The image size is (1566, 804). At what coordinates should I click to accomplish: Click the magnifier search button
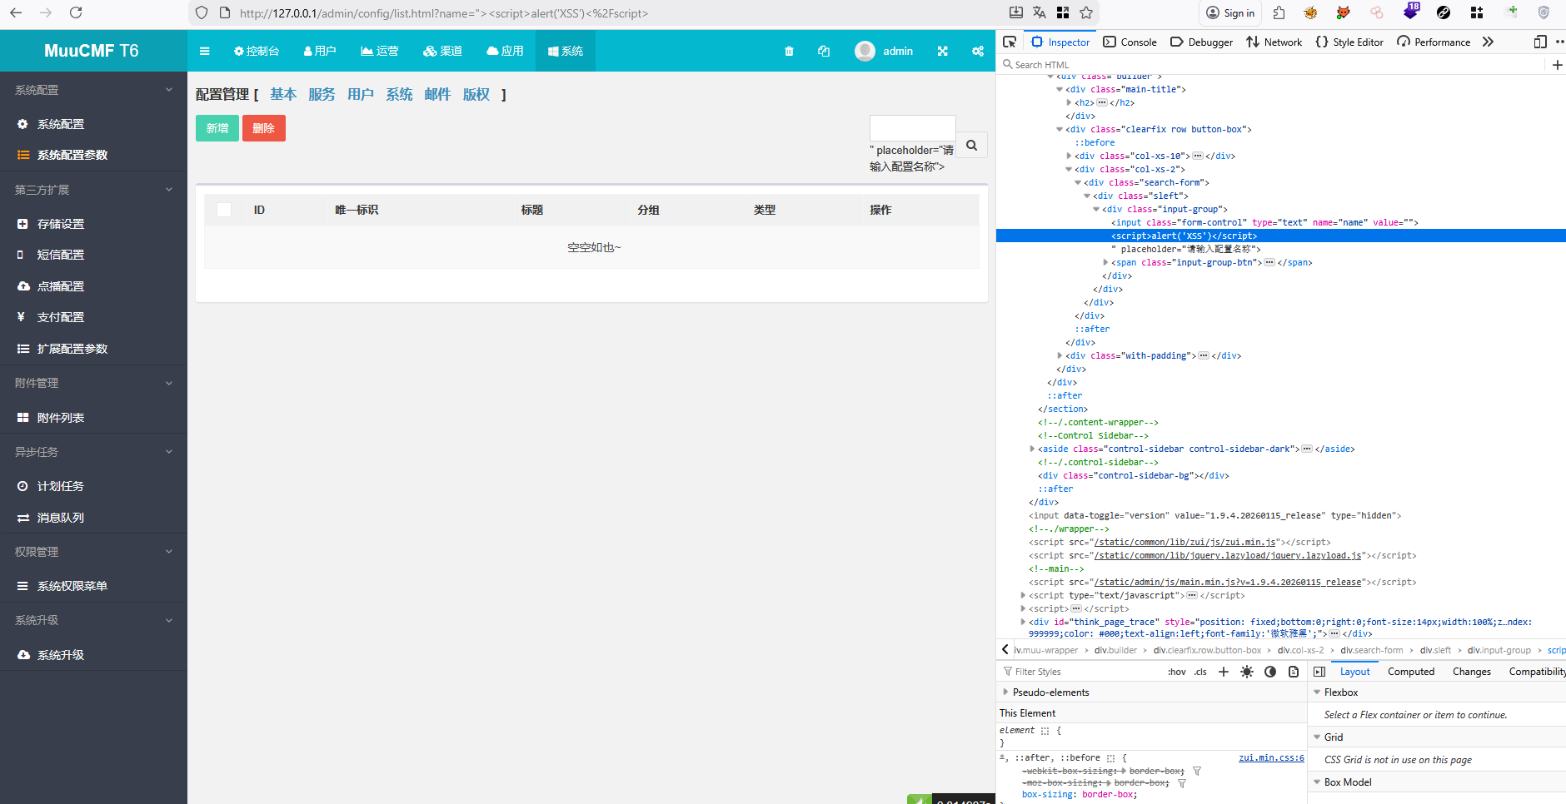[x=971, y=146]
